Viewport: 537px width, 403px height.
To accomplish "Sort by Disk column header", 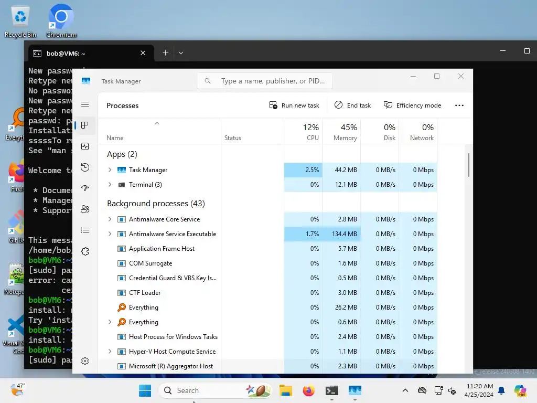I will (x=380, y=132).
